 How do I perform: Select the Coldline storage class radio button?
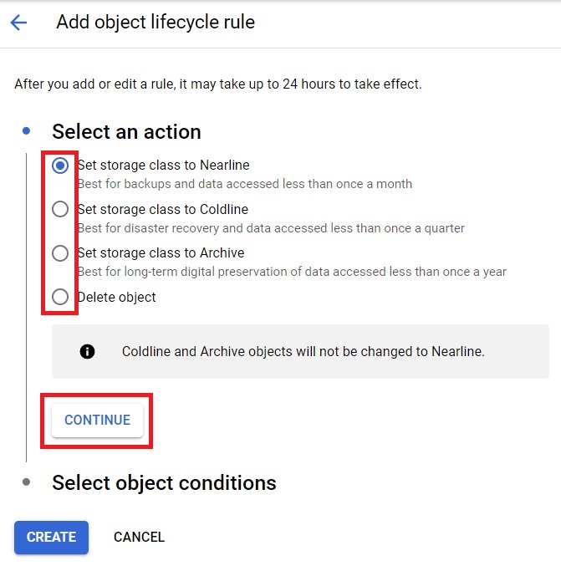(60, 209)
